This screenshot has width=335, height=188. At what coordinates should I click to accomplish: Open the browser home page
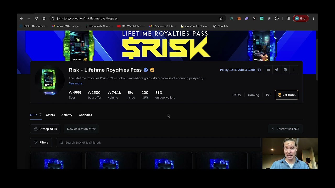point(44,18)
